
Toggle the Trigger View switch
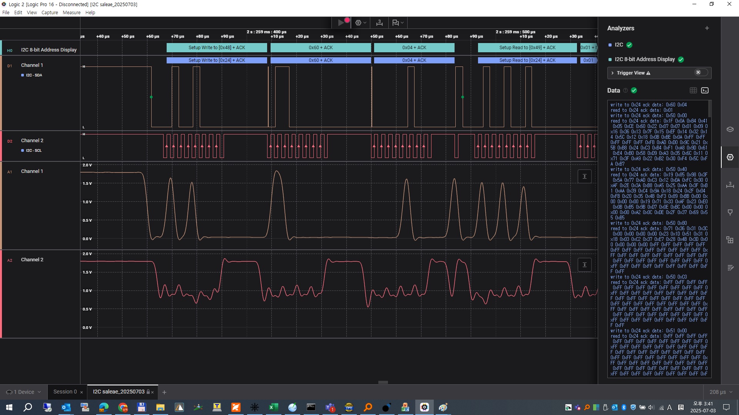[x=701, y=73]
